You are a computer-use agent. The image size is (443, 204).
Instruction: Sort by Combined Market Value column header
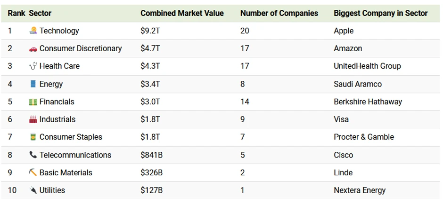[182, 13]
